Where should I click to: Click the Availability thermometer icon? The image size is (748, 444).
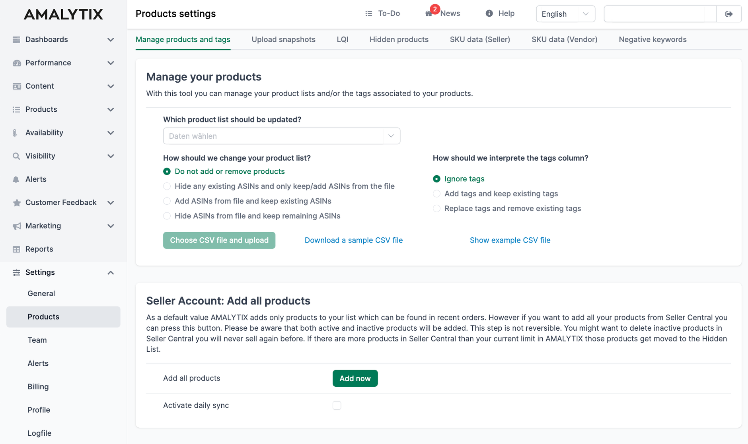tap(15, 133)
